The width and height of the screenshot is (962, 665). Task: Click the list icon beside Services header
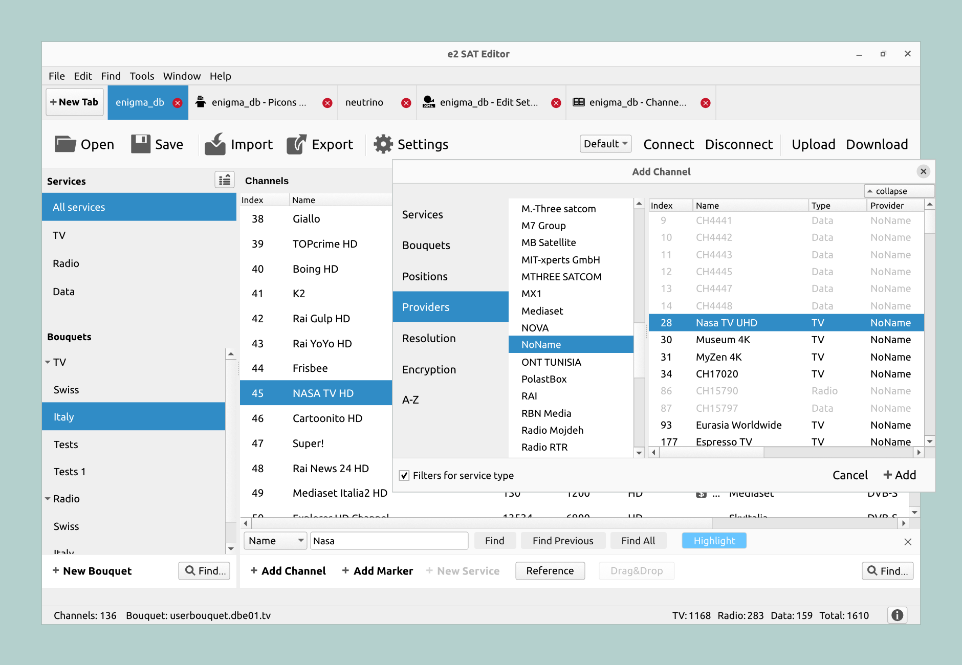[x=224, y=180]
